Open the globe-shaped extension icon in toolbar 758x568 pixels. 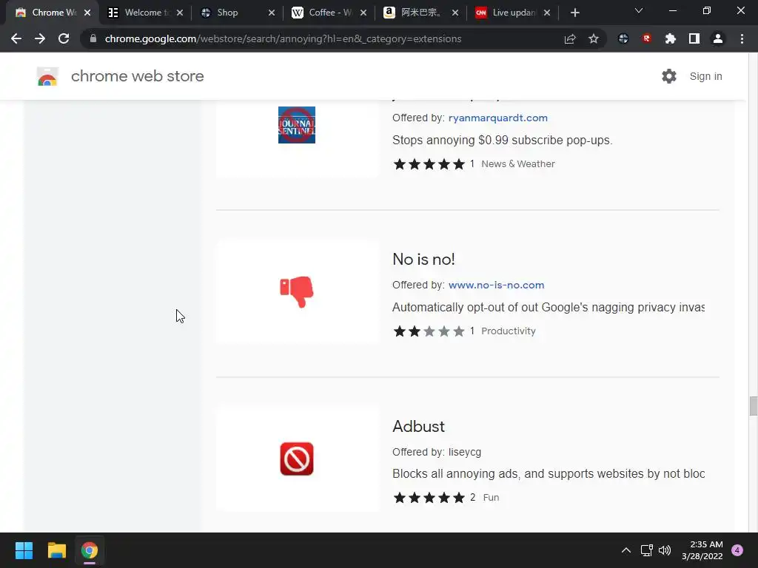[x=623, y=38]
